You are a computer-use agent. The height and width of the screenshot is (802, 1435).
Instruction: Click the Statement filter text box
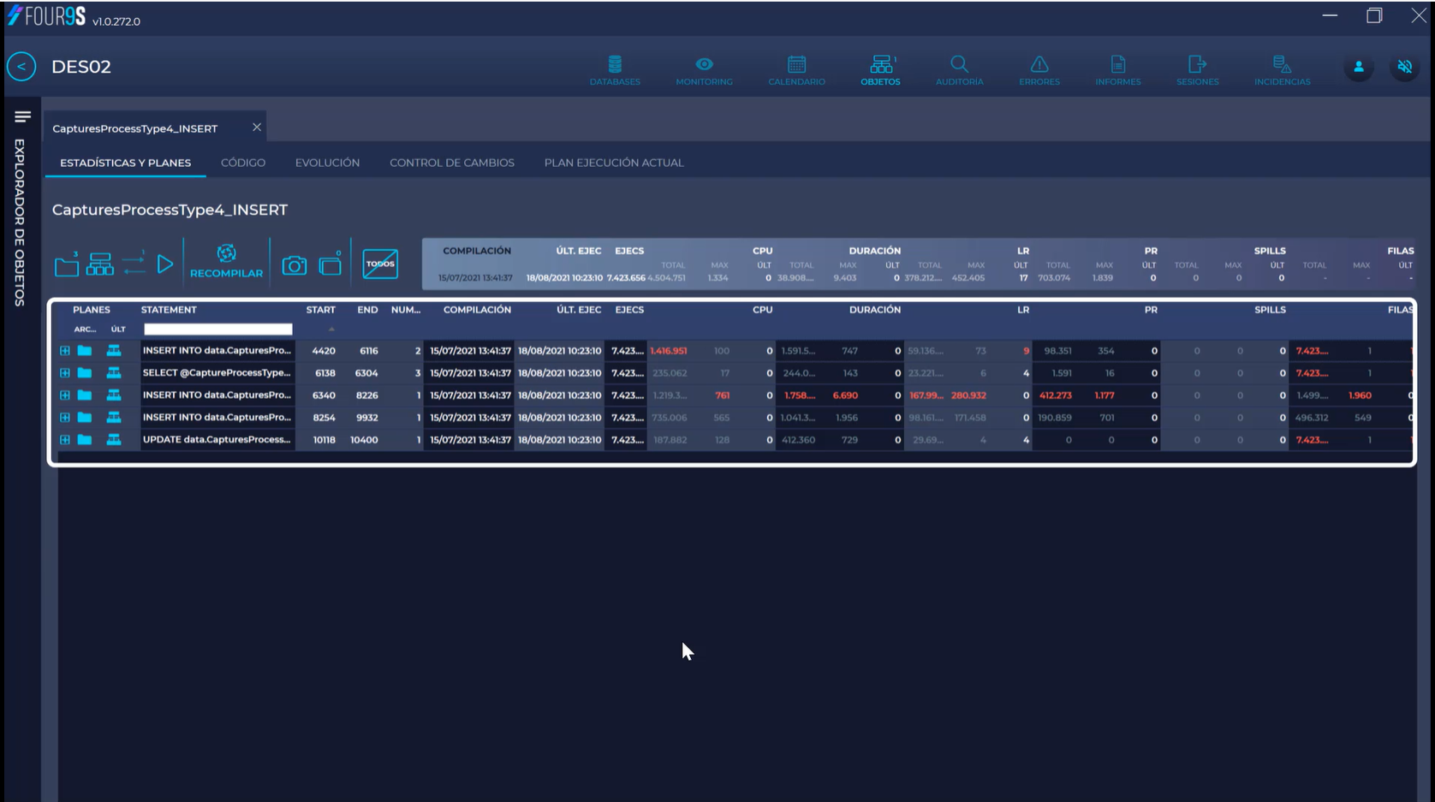pos(217,330)
